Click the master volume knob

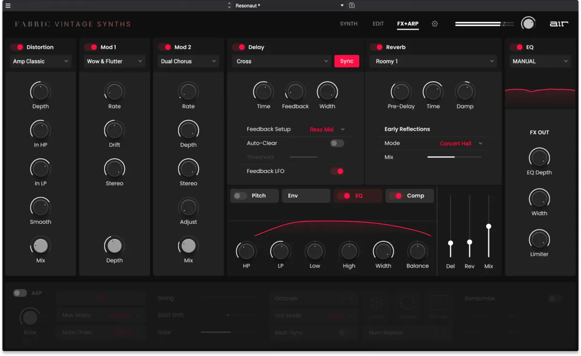click(x=528, y=23)
